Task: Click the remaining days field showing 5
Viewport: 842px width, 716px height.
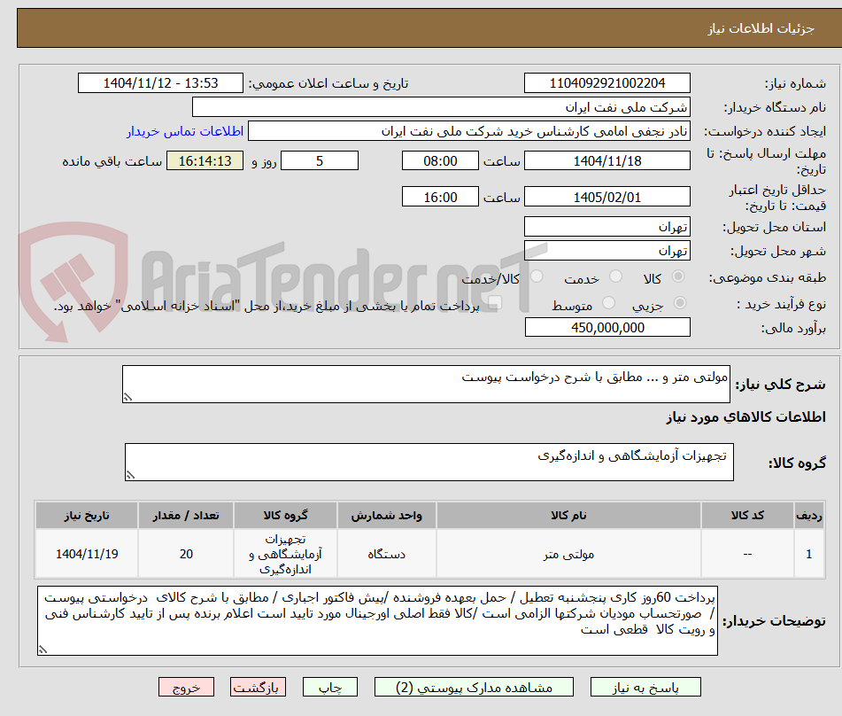Action: point(320,160)
